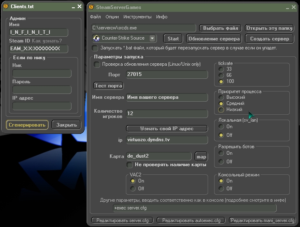Select Средний process priority
300x227 pixels.
(221, 104)
